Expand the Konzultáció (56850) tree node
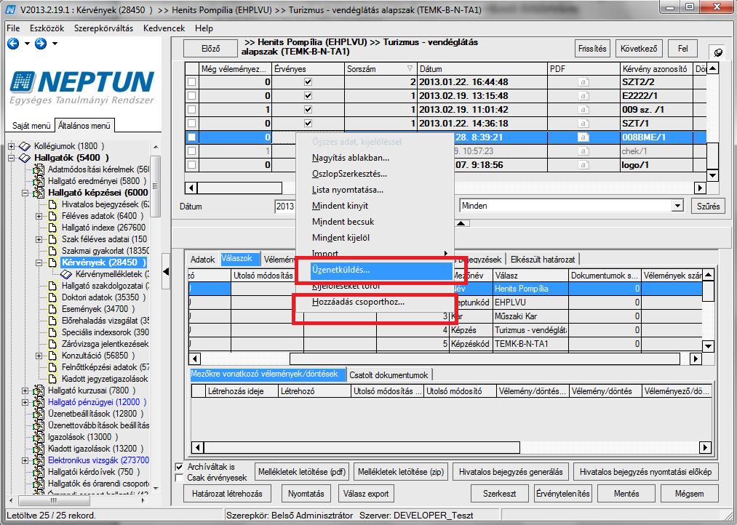Screen dimensions: 737x525 coord(39,356)
